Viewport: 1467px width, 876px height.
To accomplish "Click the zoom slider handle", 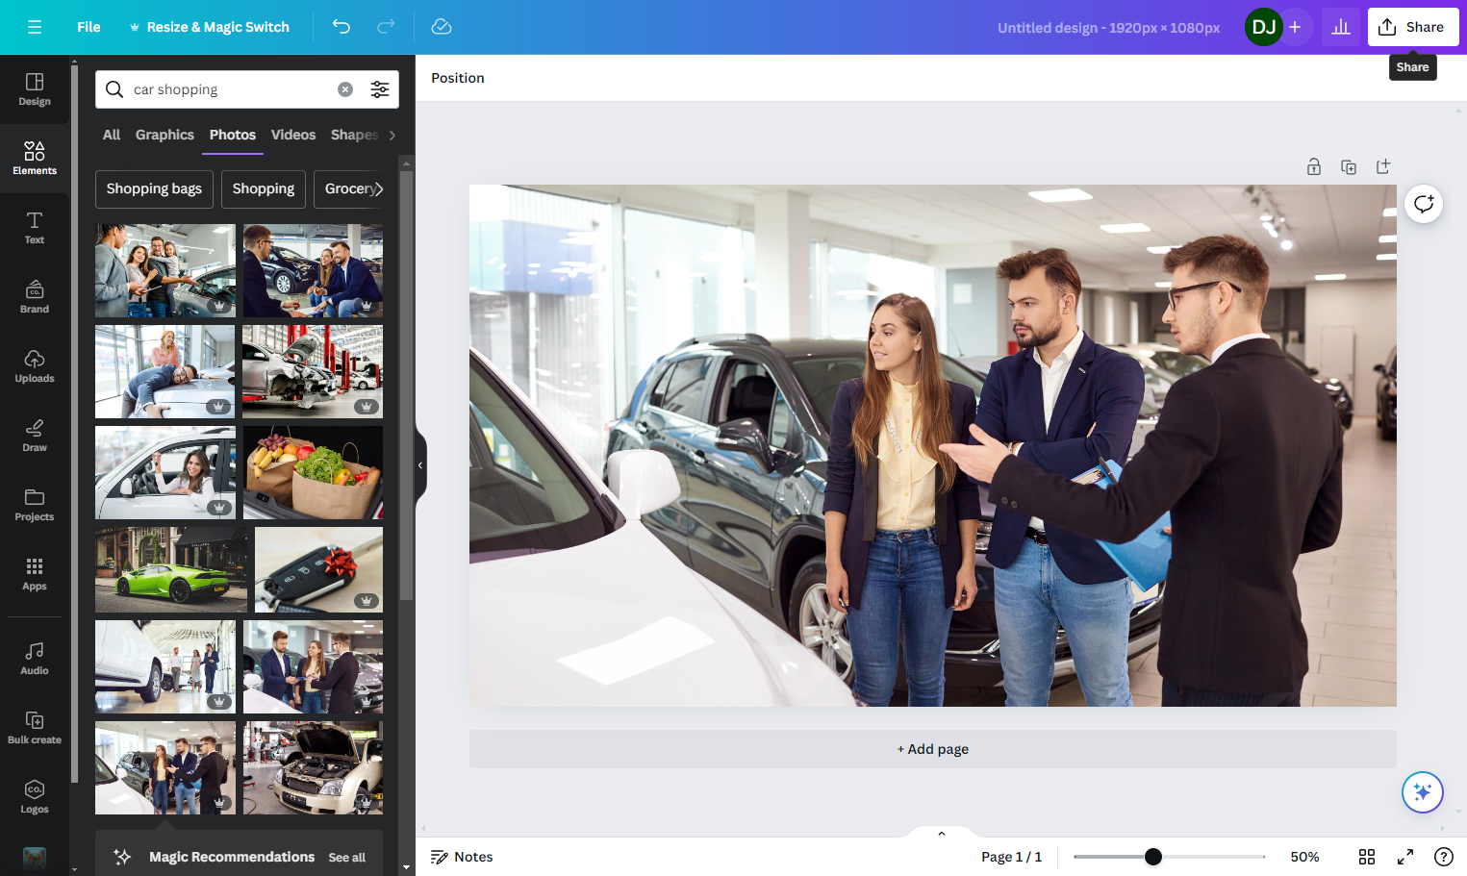I will [x=1153, y=857].
